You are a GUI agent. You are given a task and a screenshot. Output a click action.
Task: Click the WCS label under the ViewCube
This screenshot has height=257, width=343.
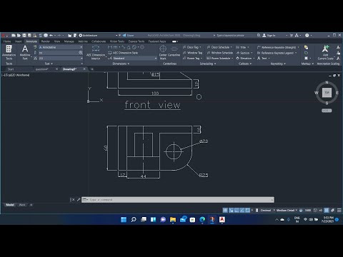pos(327,111)
